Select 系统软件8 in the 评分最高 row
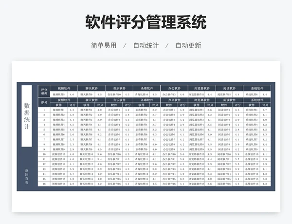 click(x=252, y=94)
